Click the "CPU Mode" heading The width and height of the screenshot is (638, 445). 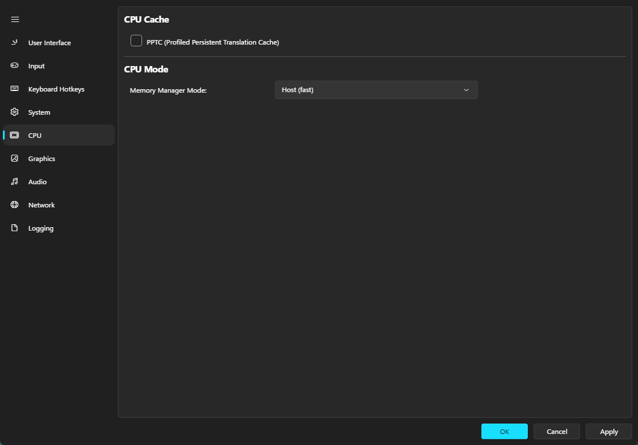(x=146, y=70)
